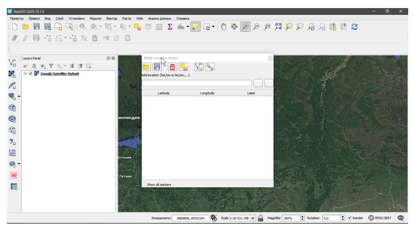Toggle the Render checkbox
The image size is (414, 233).
click(x=350, y=218)
